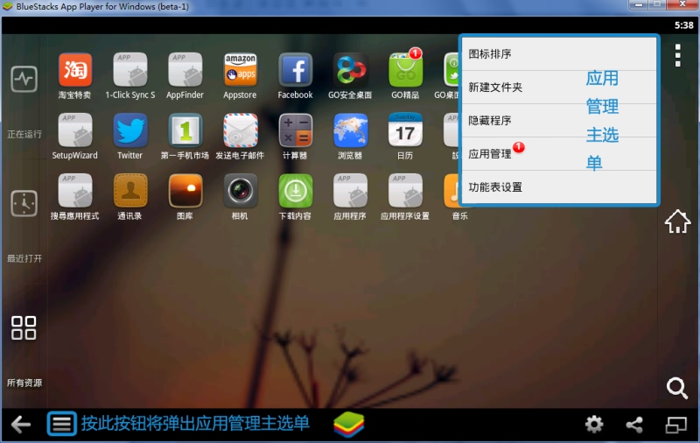Open the Facebook app icon

[x=295, y=70]
